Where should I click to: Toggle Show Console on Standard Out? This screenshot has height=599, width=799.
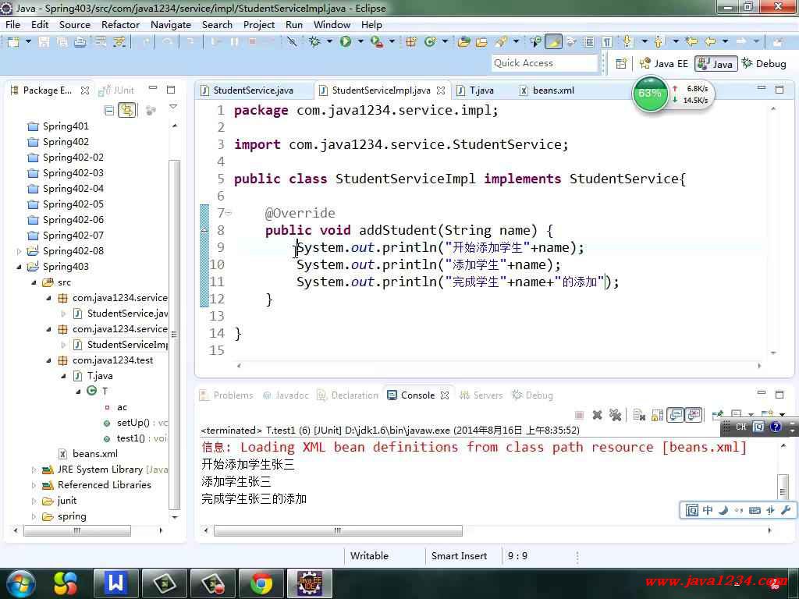coord(676,415)
